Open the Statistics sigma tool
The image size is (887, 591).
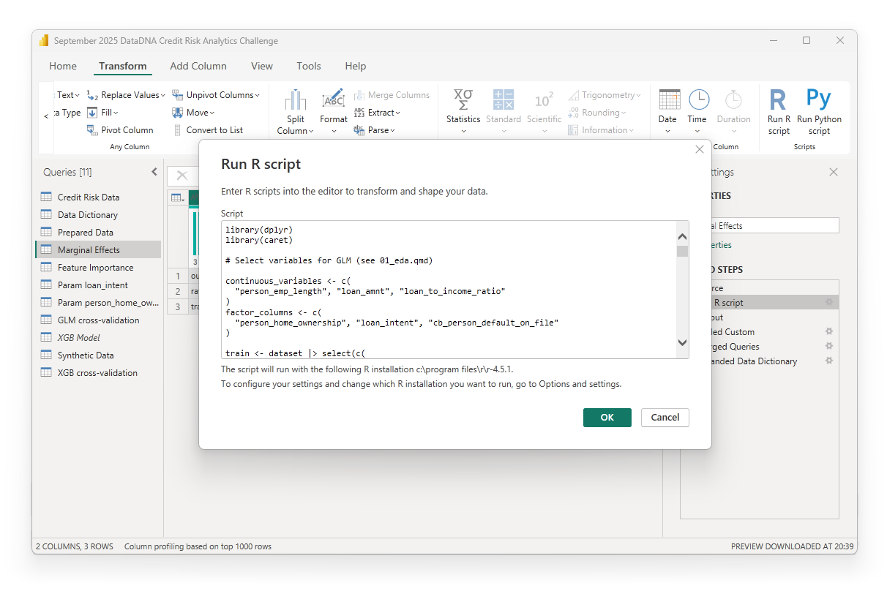463,100
